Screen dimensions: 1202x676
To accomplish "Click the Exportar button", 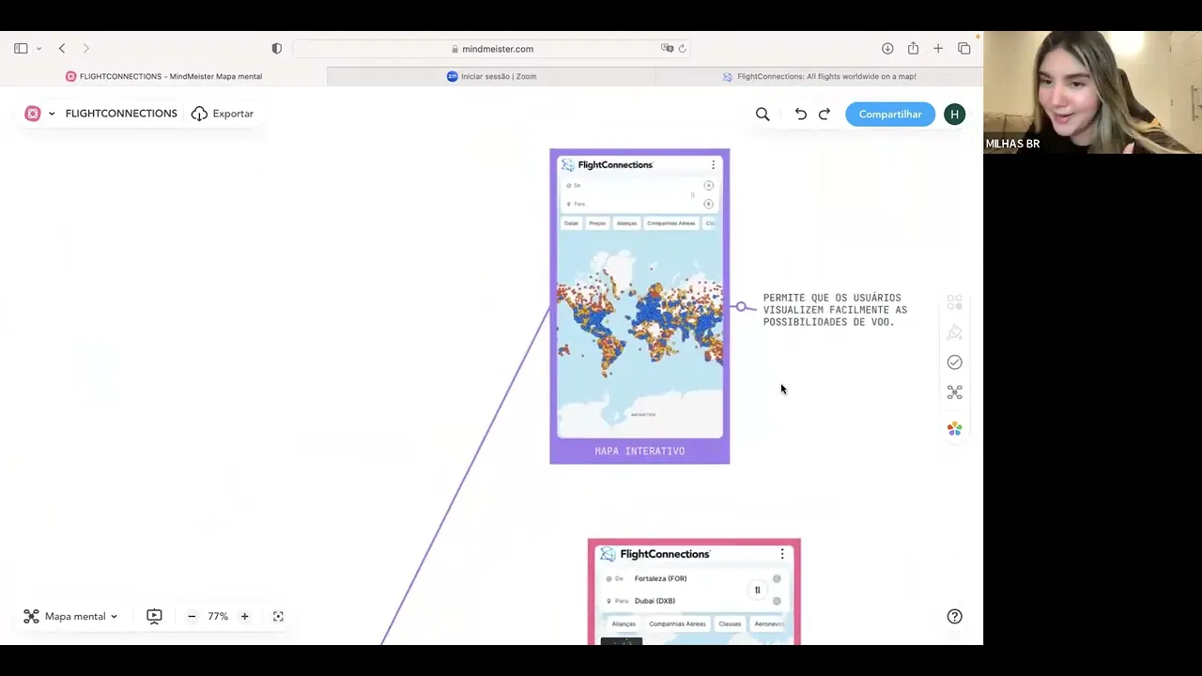I will pyautogui.click(x=223, y=114).
